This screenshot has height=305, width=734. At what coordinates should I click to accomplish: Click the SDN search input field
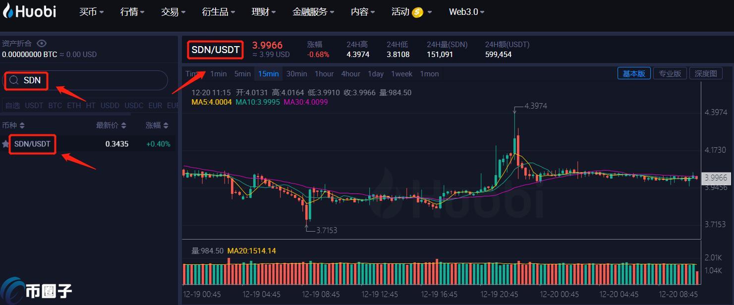pos(94,80)
